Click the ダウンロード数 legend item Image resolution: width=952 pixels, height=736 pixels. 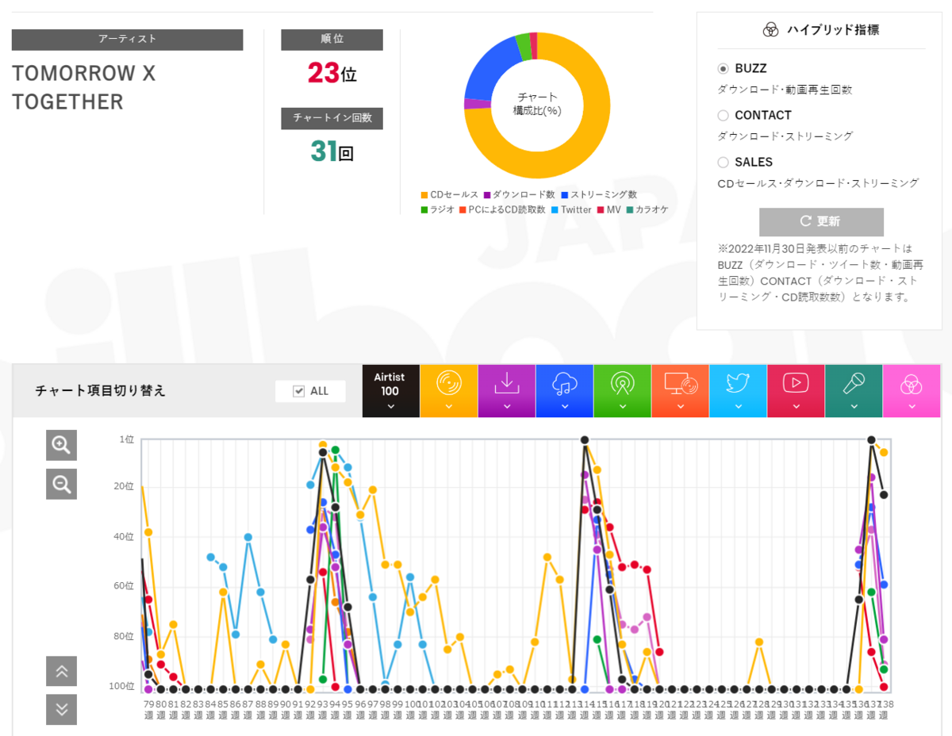[519, 194]
